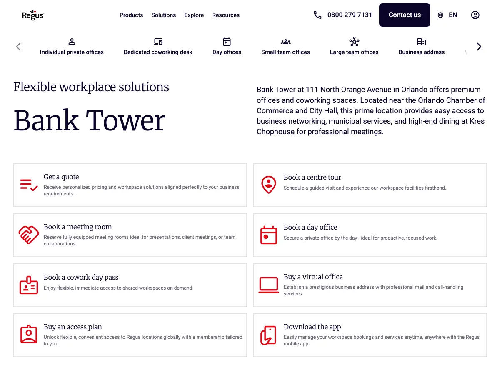Image resolution: width=500 pixels, height=375 pixels.
Task: Click the Business address building icon
Action: (422, 42)
